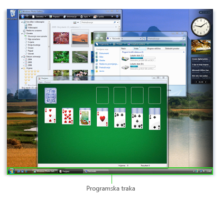
Task: Click the Windows Start orb
Action: (11, 171)
